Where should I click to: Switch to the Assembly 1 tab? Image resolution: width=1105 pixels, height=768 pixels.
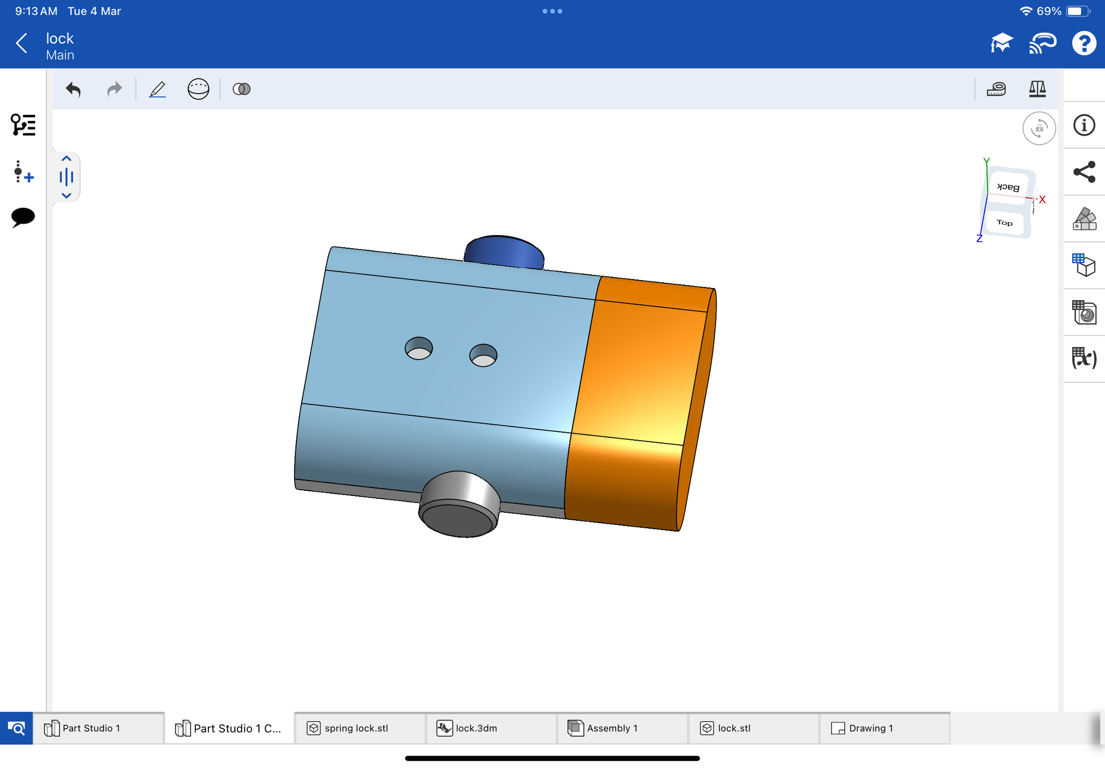click(x=611, y=728)
